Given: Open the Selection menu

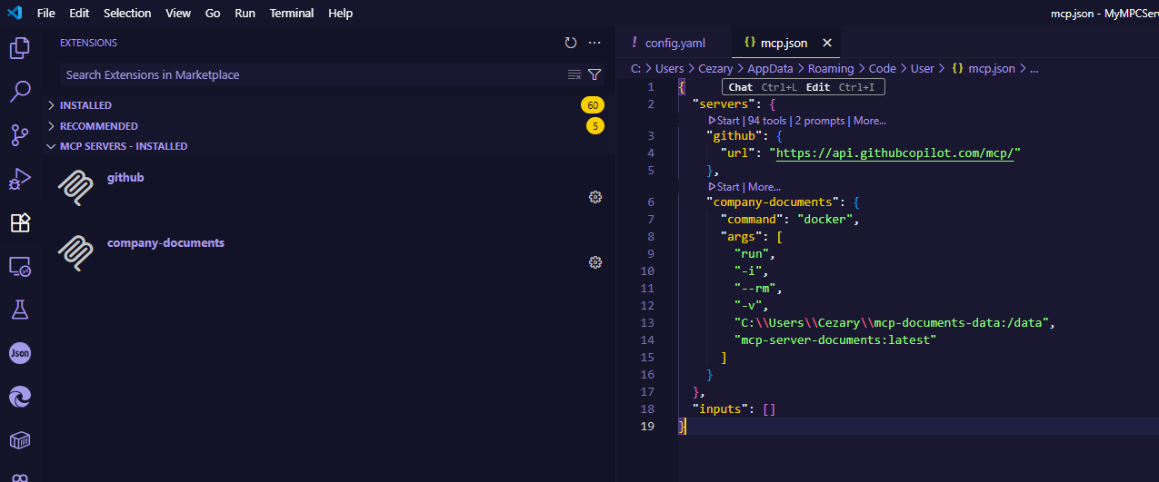Looking at the screenshot, I should tap(127, 14).
